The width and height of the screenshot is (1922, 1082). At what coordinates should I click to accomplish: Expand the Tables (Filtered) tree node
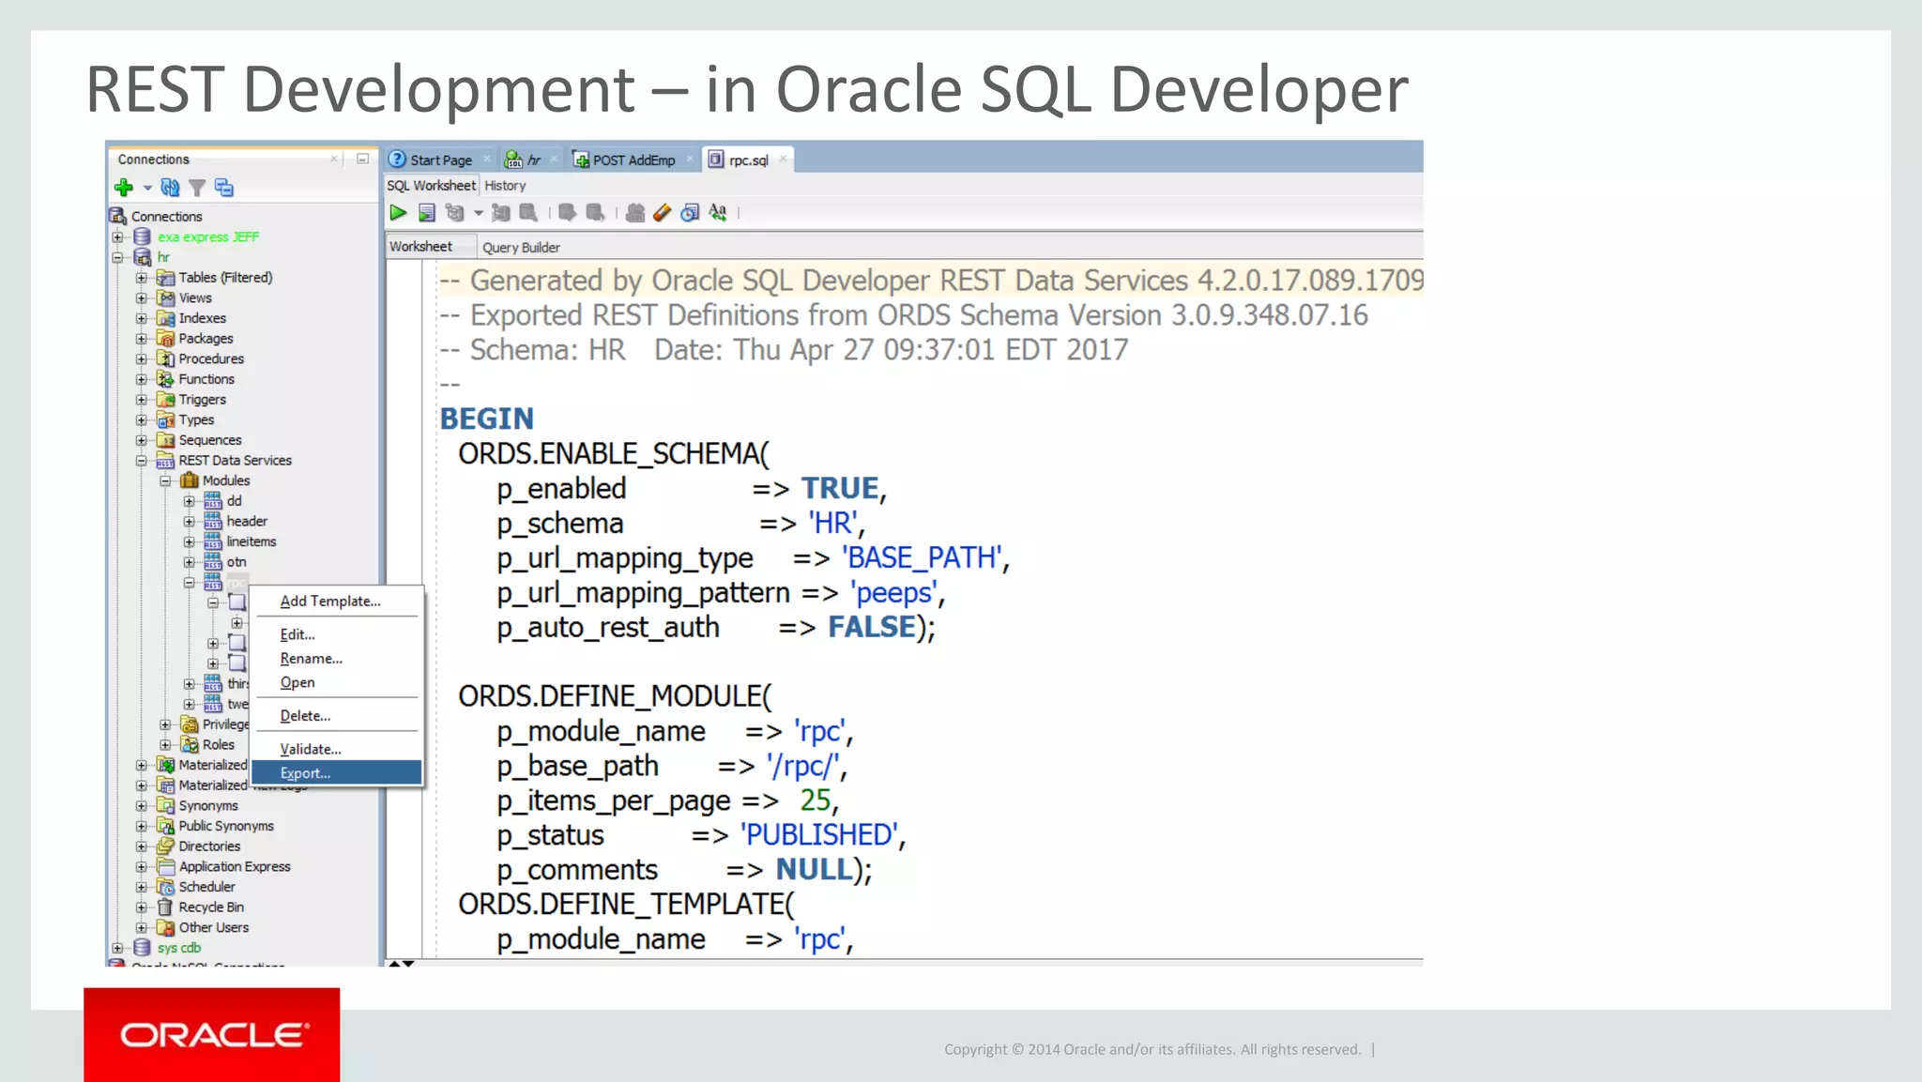tap(141, 278)
